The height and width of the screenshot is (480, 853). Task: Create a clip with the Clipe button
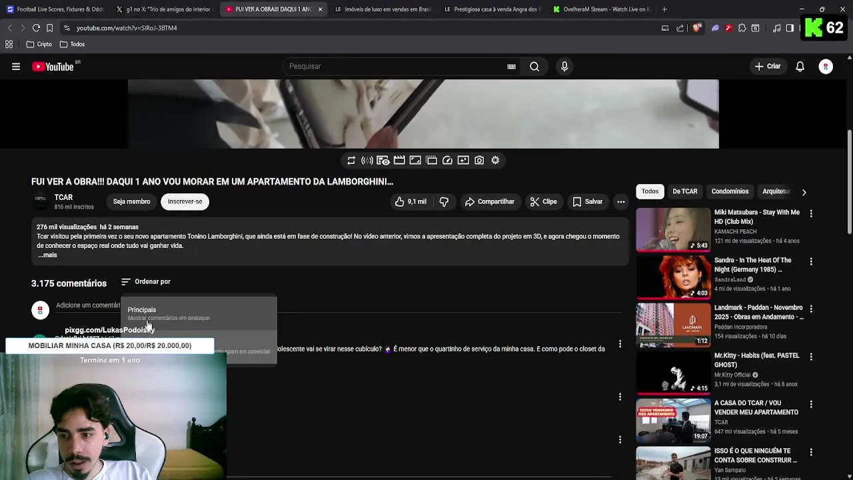[543, 201]
